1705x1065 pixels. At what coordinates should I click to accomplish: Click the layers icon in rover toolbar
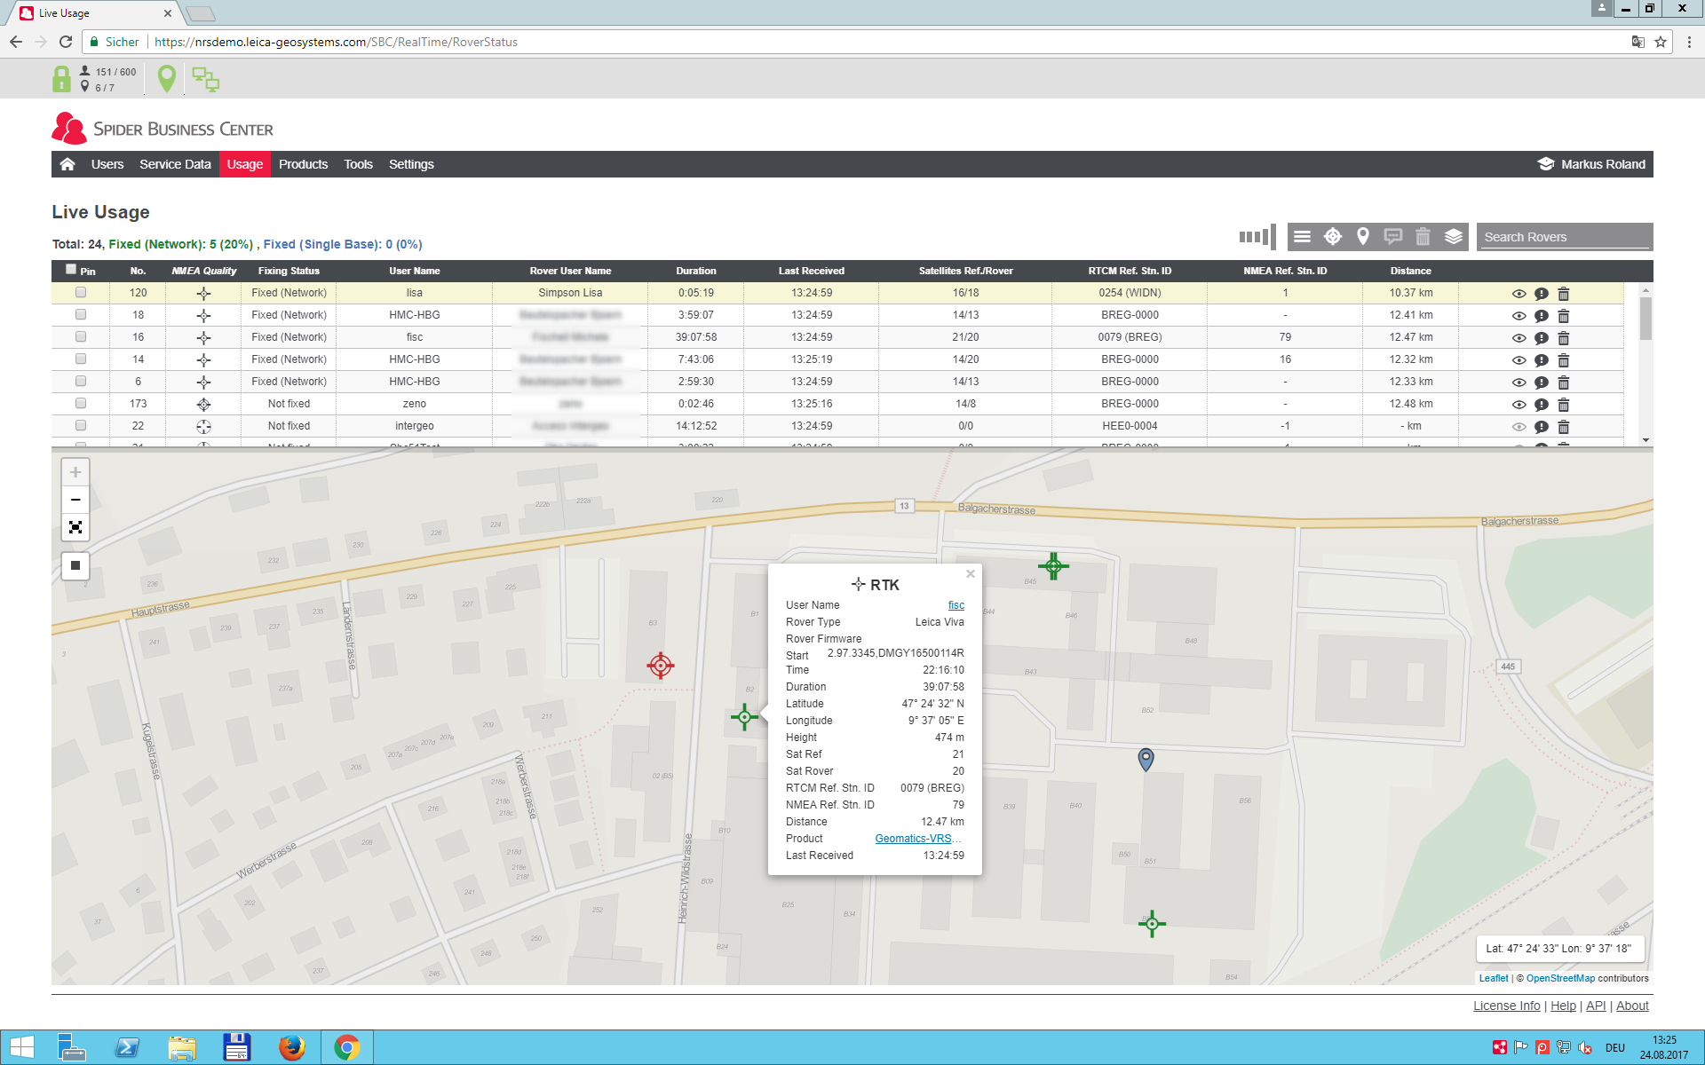click(x=1453, y=236)
